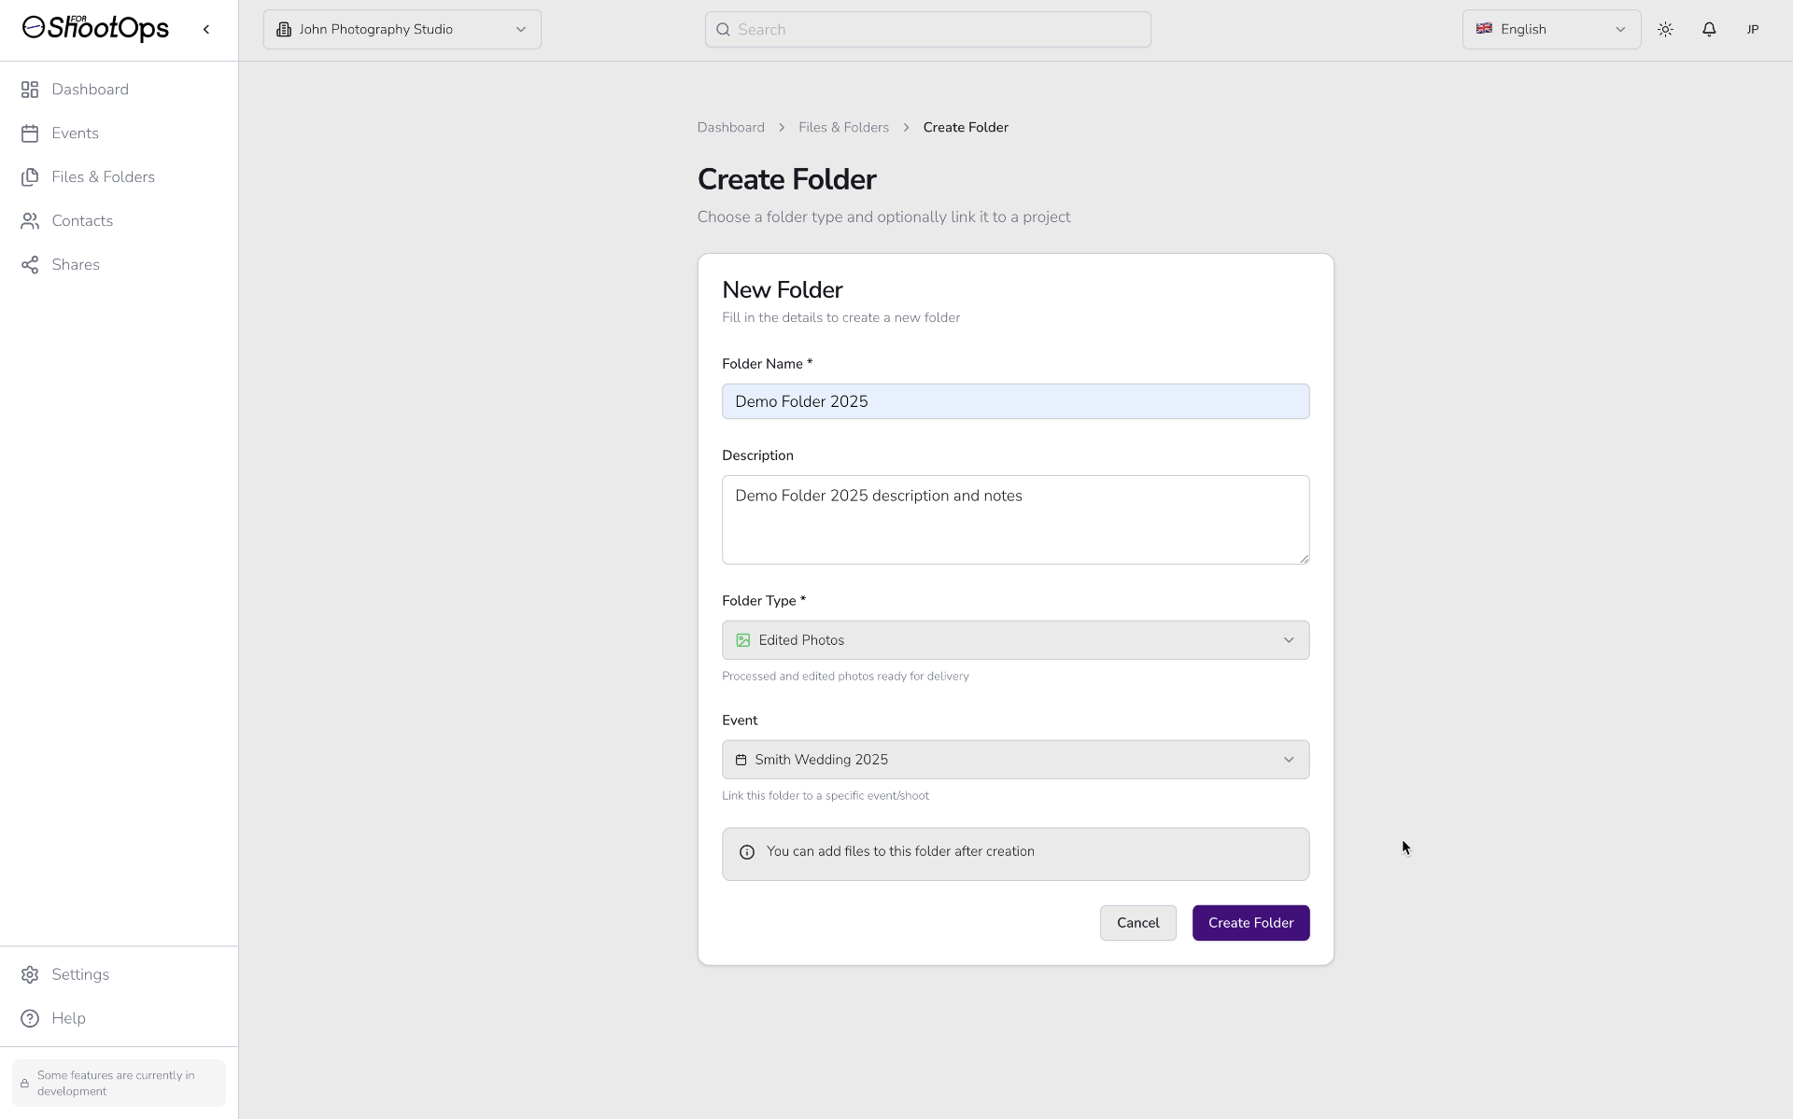Follow the Files & Folders breadcrumb link

pyautogui.click(x=843, y=128)
